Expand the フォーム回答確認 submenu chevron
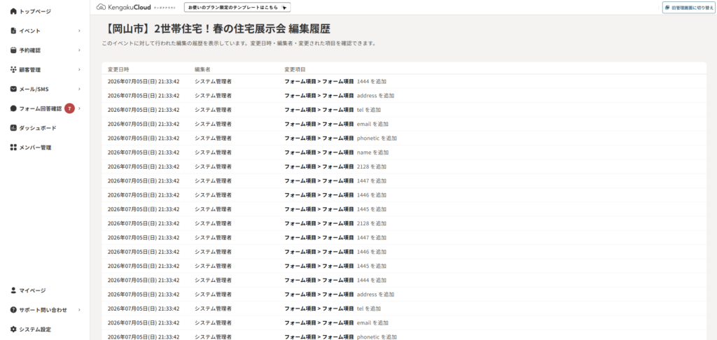 click(x=79, y=108)
